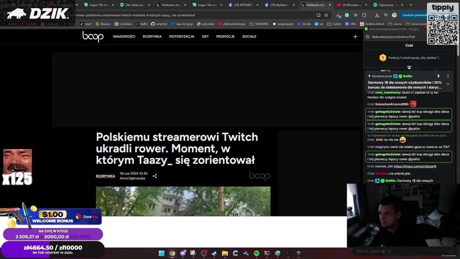Click the scroll-to-bottom icon under the subscription banner
This screenshot has height=259, width=460.
409,68
